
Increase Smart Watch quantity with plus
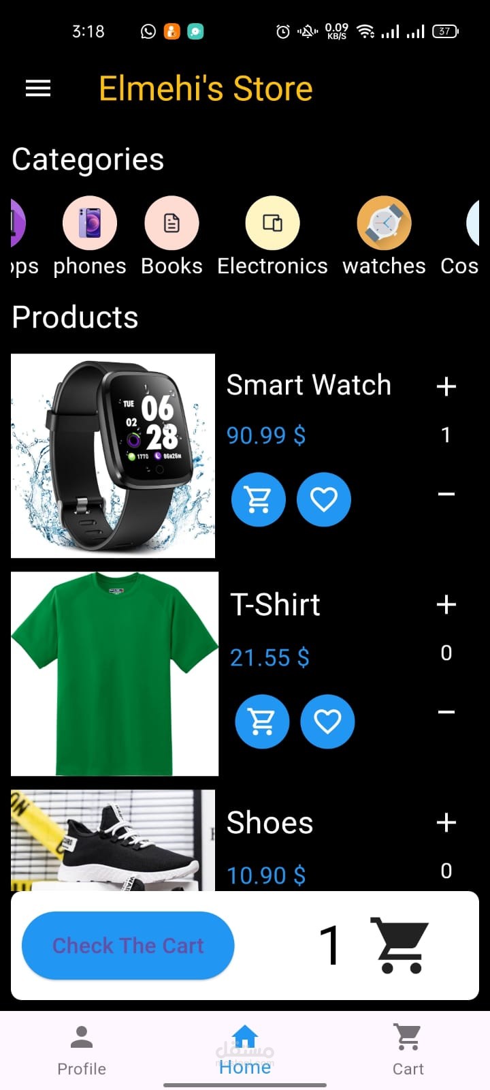(x=446, y=386)
